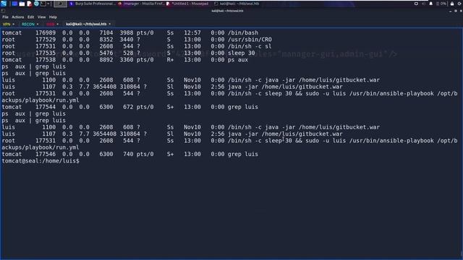
Task: Click the terminal window icon at title bar left
Action: (x=3, y=11)
